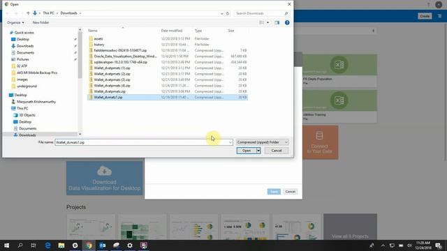Click the Search Downloads field
This screenshot has height=251, width=447.
point(262,13)
